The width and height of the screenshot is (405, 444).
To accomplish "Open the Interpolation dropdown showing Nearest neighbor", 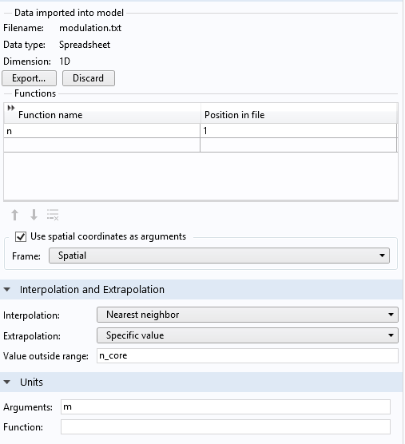I will [x=248, y=315].
